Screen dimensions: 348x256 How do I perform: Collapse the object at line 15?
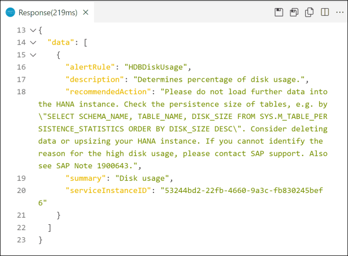click(33, 55)
